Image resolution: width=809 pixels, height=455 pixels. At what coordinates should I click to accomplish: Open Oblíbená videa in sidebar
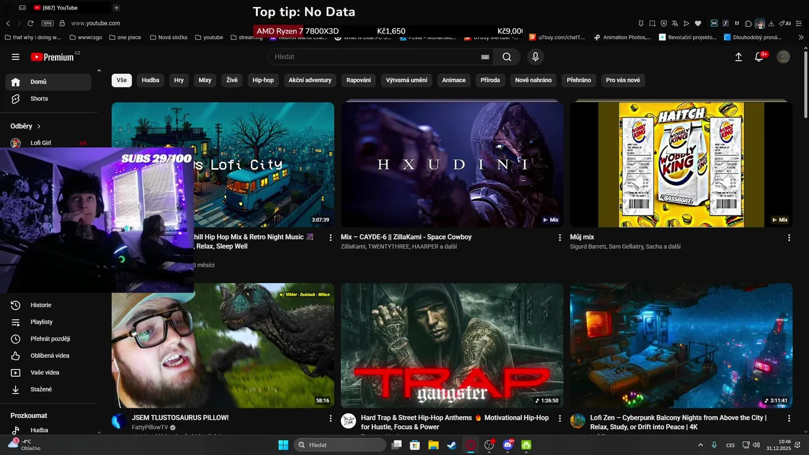click(49, 356)
